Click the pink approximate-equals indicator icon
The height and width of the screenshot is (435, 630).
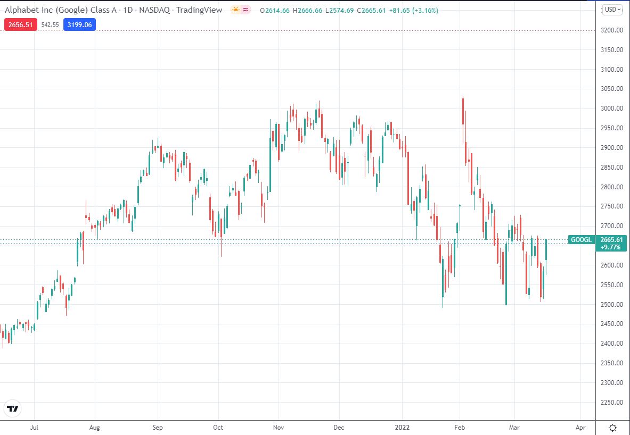pyautogui.click(x=246, y=10)
